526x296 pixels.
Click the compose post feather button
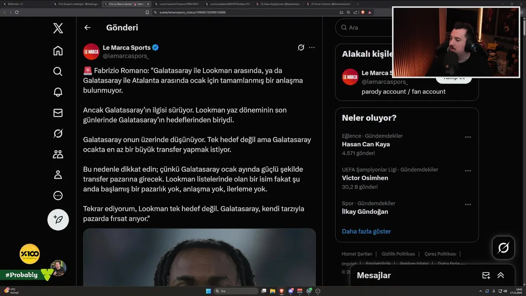pos(58,220)
